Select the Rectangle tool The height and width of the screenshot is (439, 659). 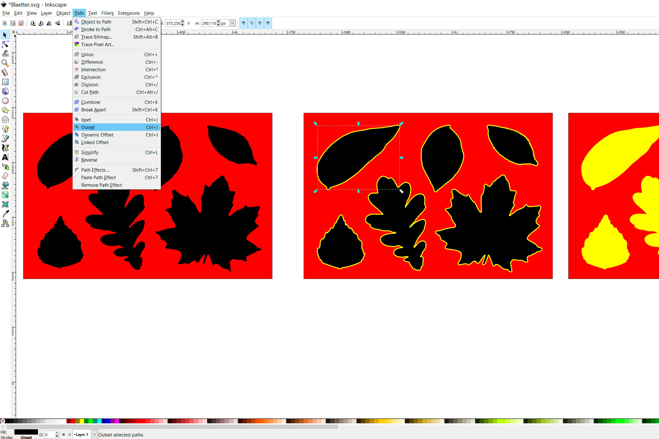coord(5,82)
